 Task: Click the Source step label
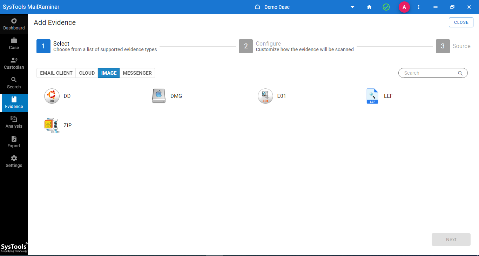pos(461,46)
